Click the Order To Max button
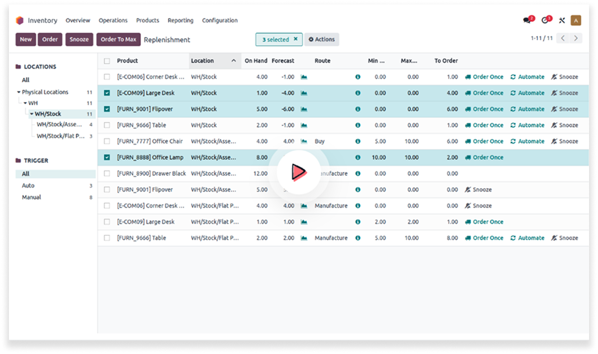598x354 pixels. 118,40
